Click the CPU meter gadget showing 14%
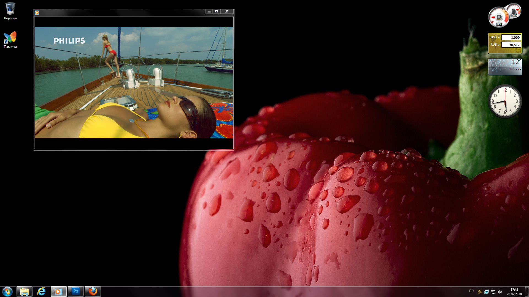The width and height of the screenshot is (529, 297). pos(499,18)
